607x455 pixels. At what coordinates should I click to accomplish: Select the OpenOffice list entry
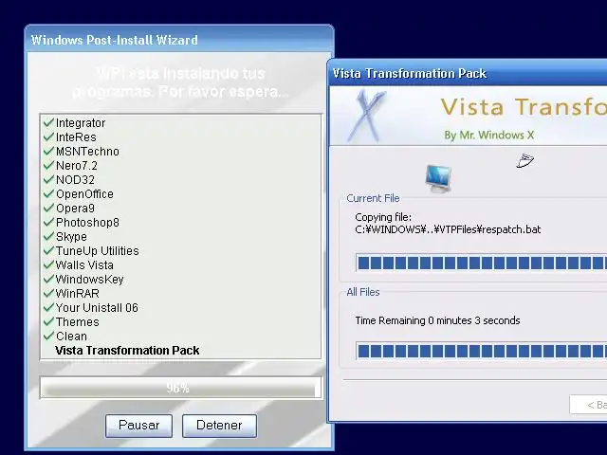(84, 193)
